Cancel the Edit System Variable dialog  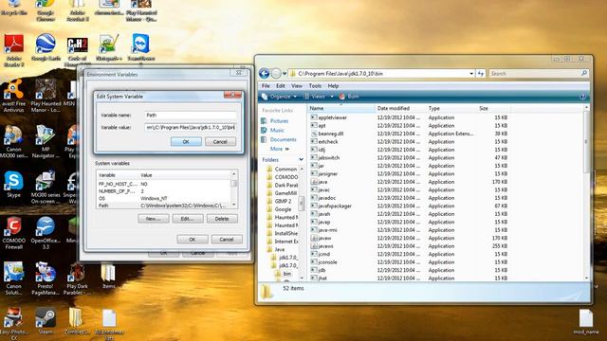220,142
